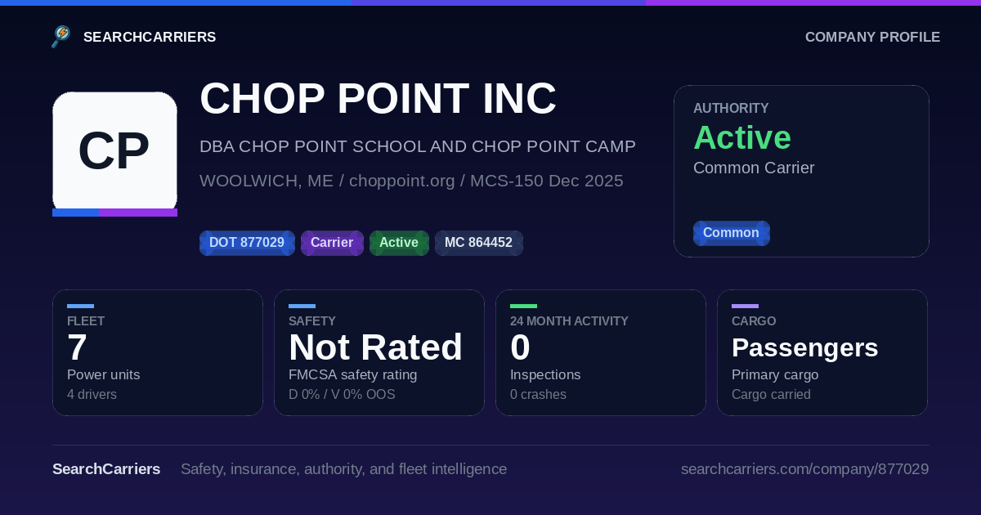Screen dimensions: 981x515
Task: Click the CP company avatar tile
Action: pos(114,154)
